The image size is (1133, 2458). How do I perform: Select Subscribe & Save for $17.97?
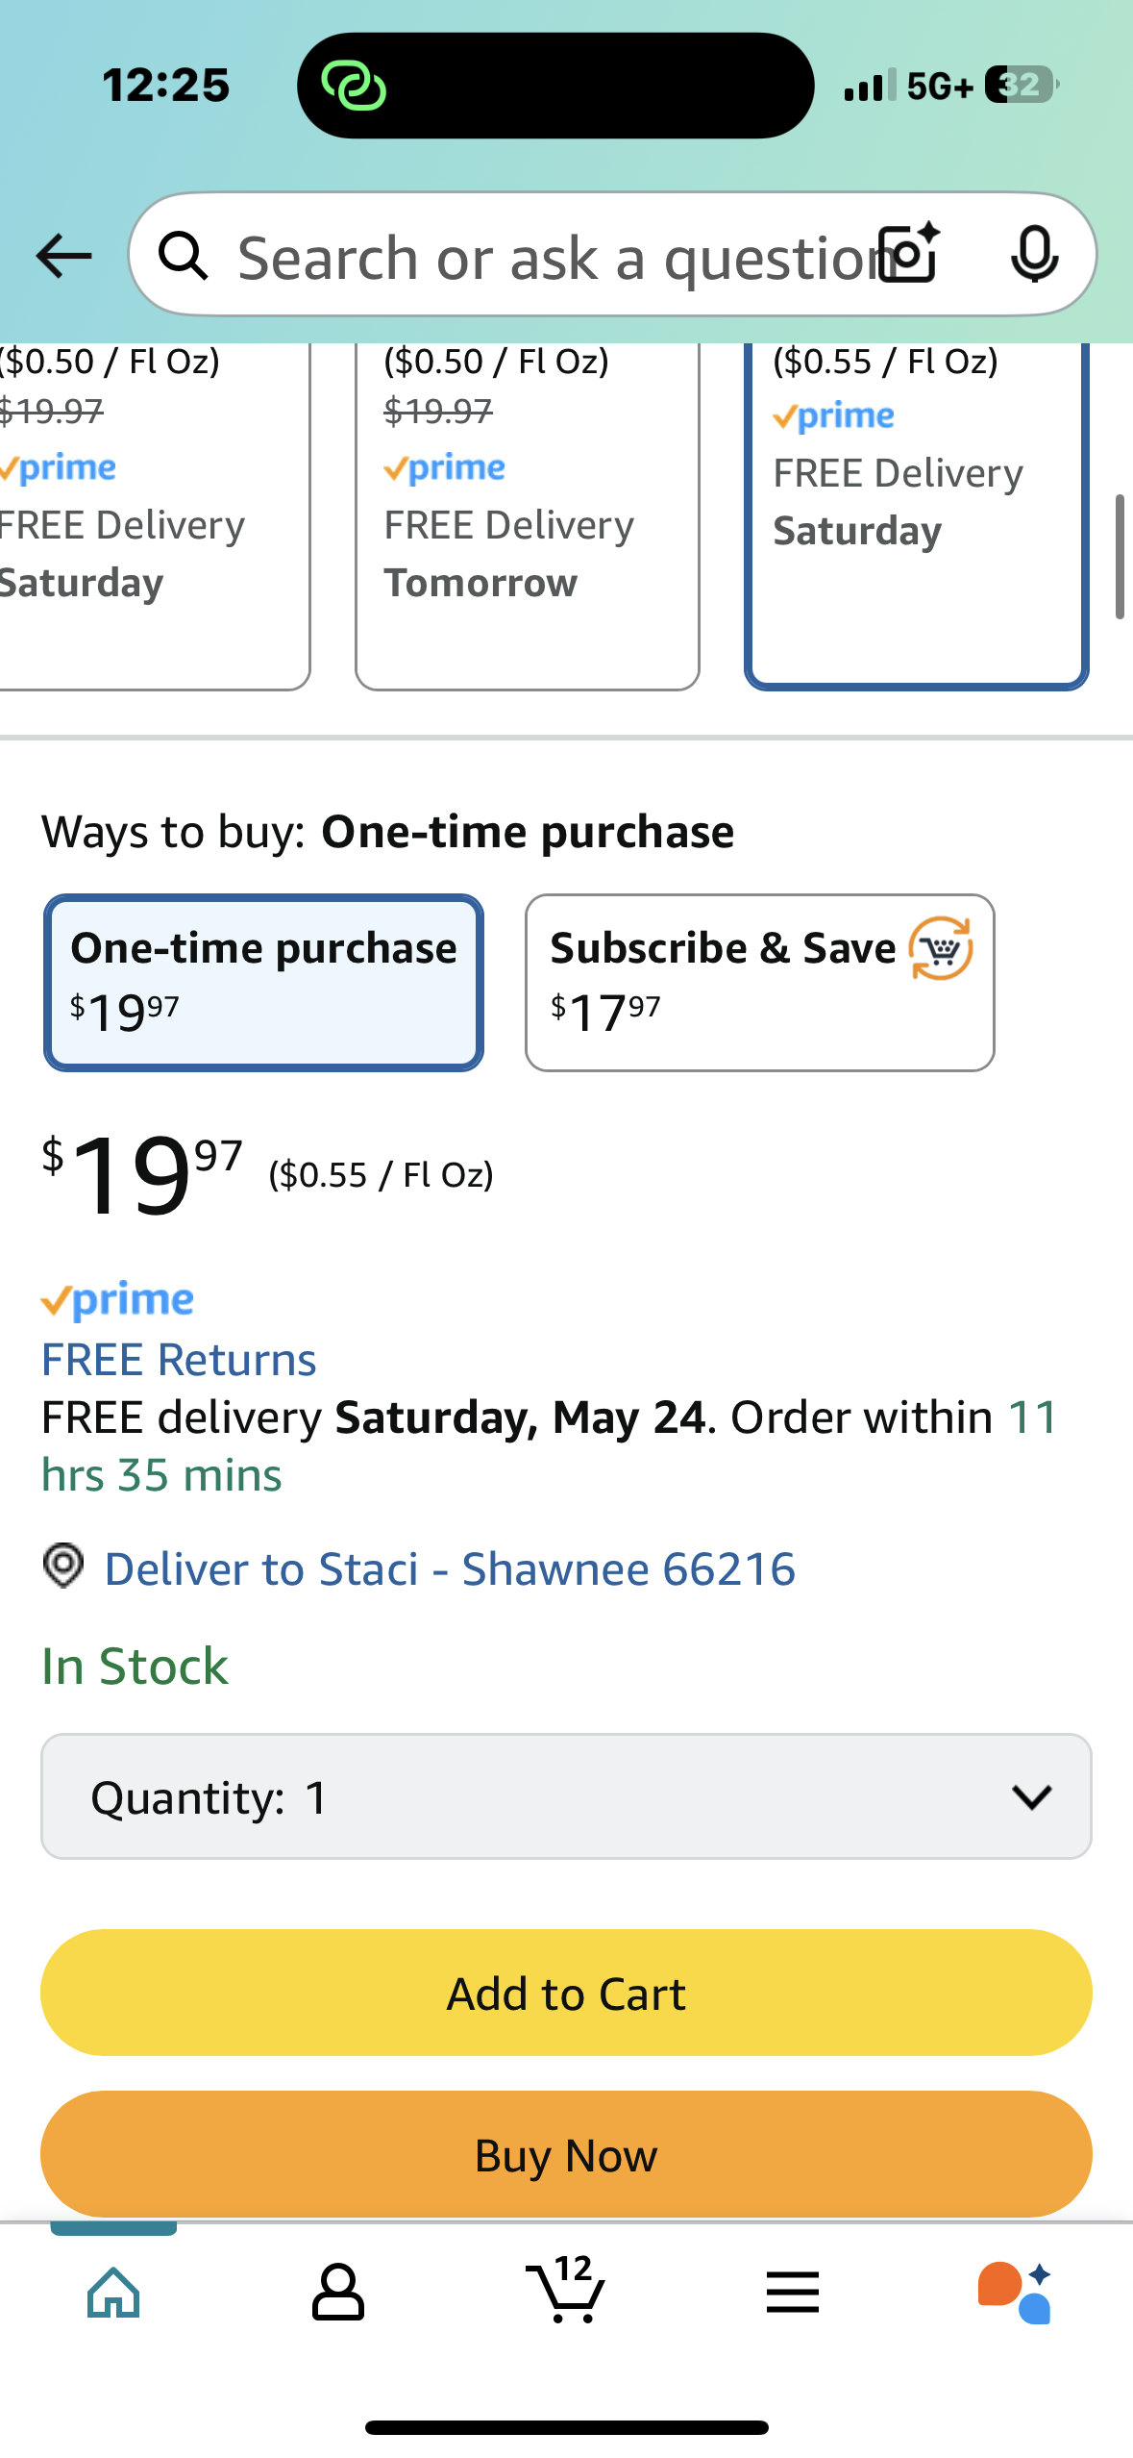coord(760,983)
